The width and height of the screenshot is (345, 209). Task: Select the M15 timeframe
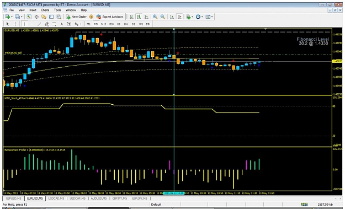[103, 24]
